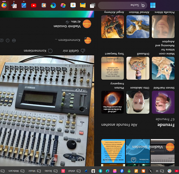
Task: Expand the Webcam bookmarks folder
Action: (16, 171)
